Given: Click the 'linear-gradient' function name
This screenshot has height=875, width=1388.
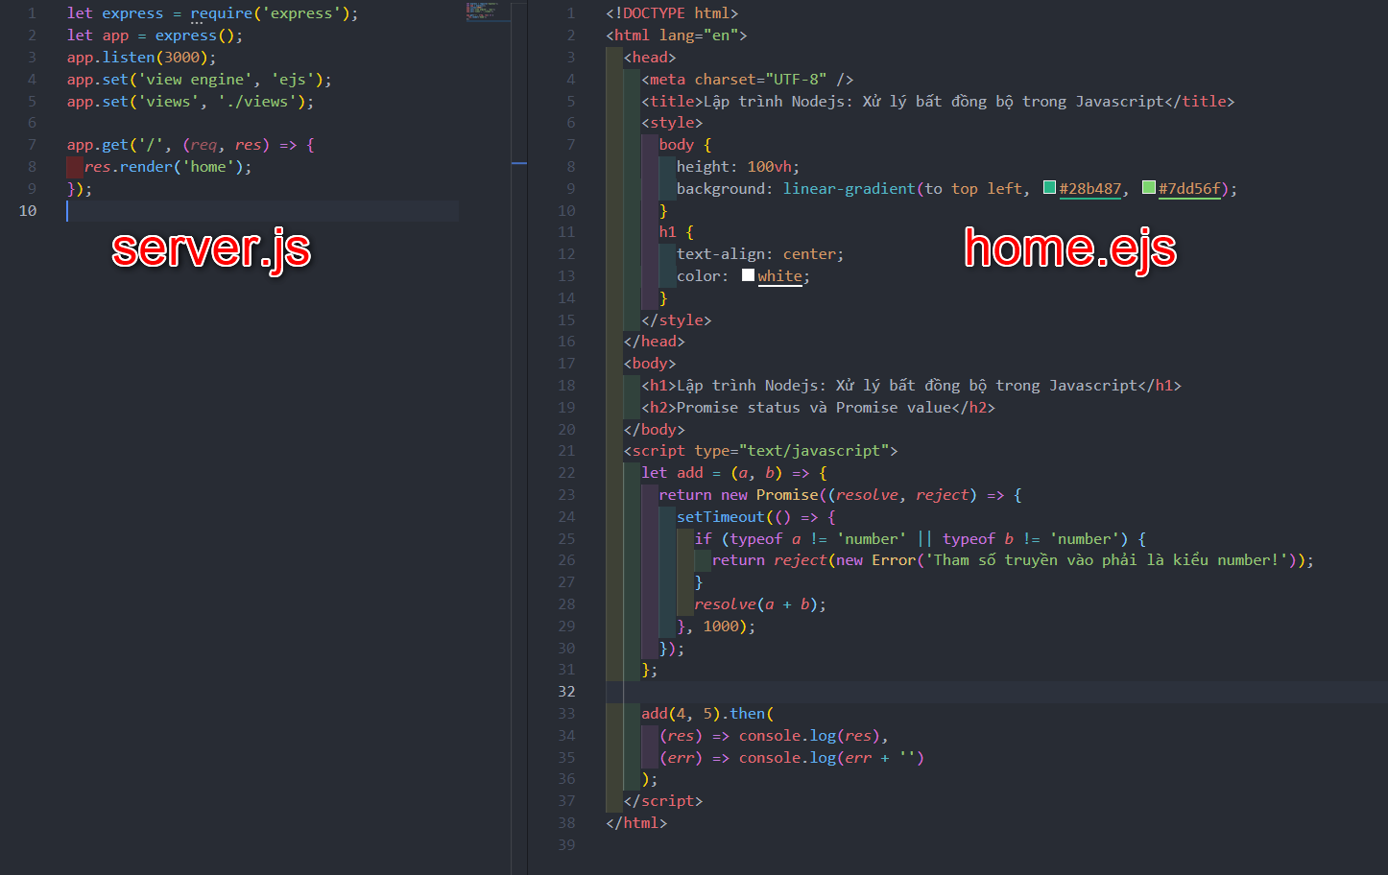Looking at the screenshot, I should click(849, 189).
